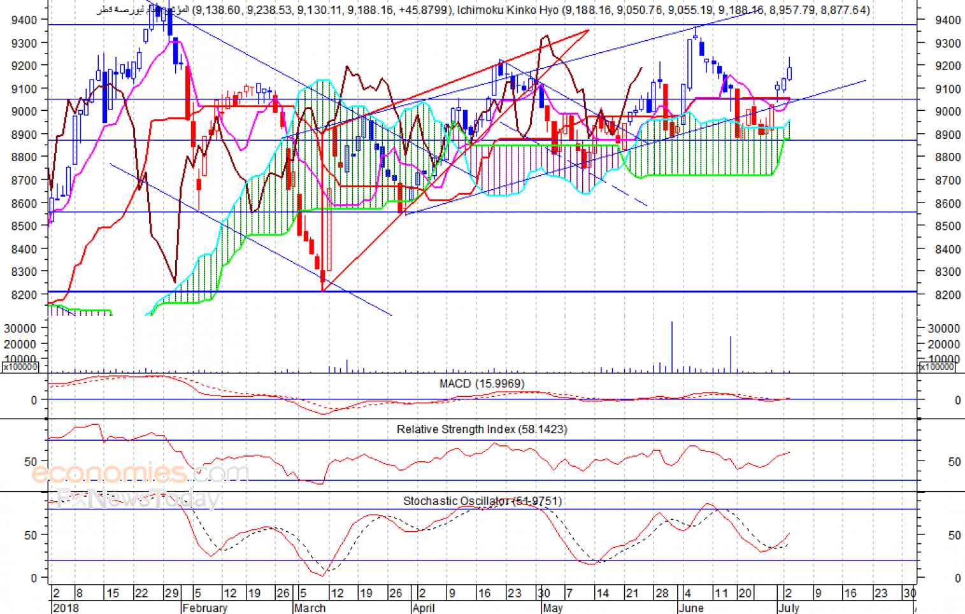Click the date label 14 in May
Screen dimensions: 965x614
pos(602,593)
